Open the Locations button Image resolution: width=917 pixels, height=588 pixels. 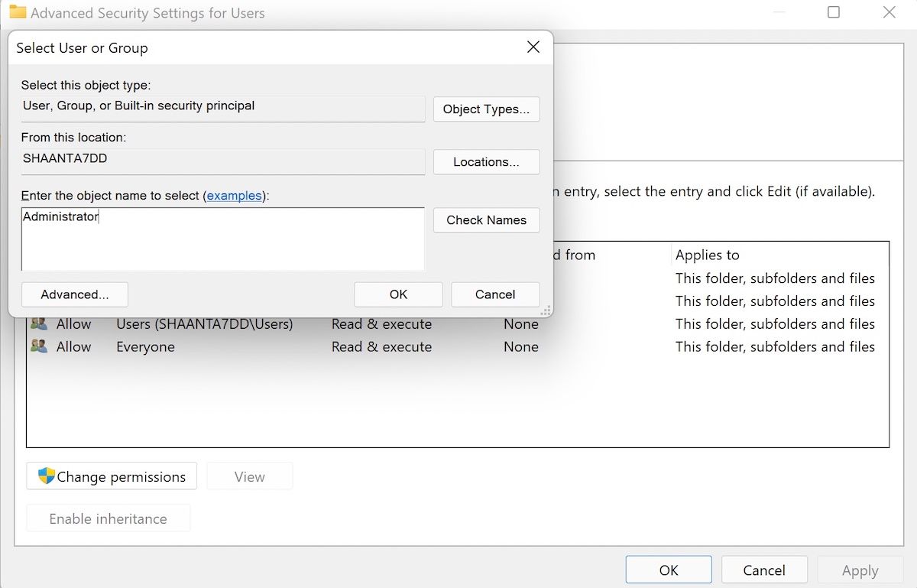point(486,162)
